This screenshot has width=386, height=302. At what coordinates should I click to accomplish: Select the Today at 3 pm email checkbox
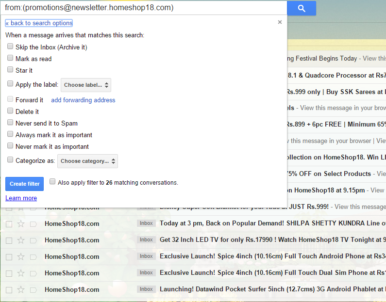[x=9, y=223]
